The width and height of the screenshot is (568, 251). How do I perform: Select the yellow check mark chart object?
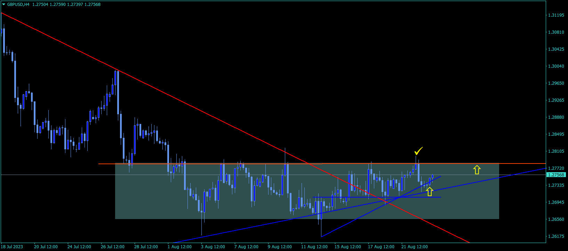418,151
